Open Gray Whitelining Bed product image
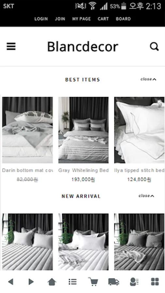The height and width of the screenshot is (293, 165). click(x=83, y=130)
